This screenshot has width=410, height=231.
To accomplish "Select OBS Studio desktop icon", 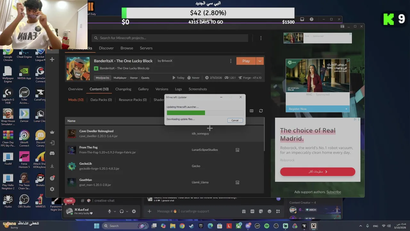I will 24,201.
